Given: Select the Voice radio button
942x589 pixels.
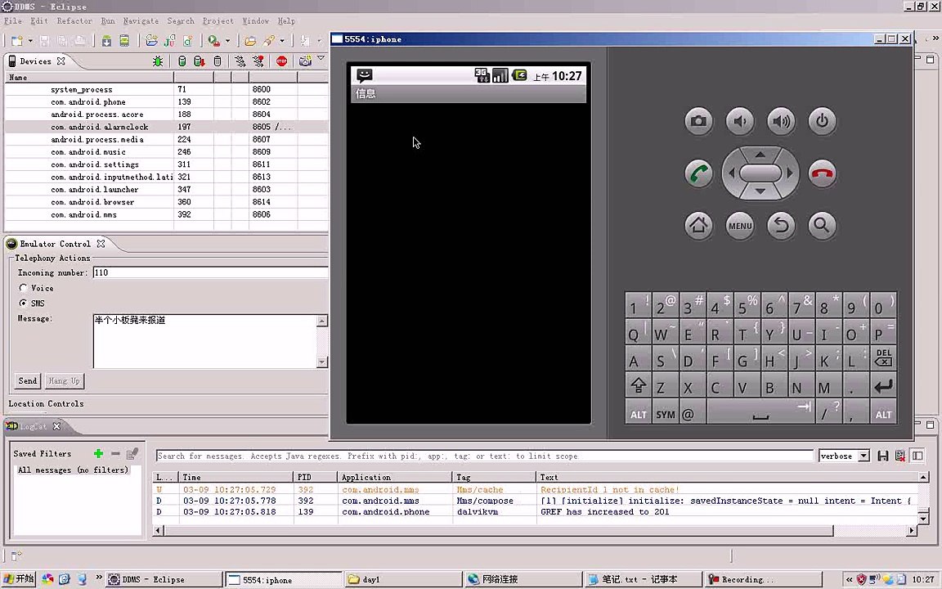Looking at the screenshot, I should [x=23, y=288].
